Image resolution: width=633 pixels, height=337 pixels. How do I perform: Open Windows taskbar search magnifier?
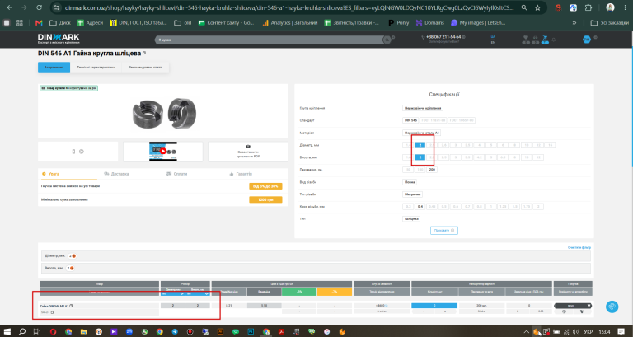tap(22, 332)
